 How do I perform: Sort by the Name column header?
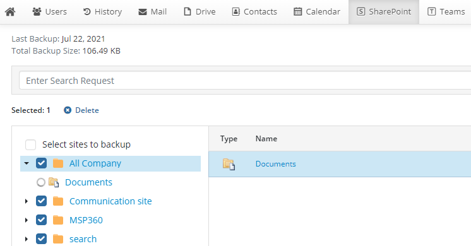pos(266,139)
